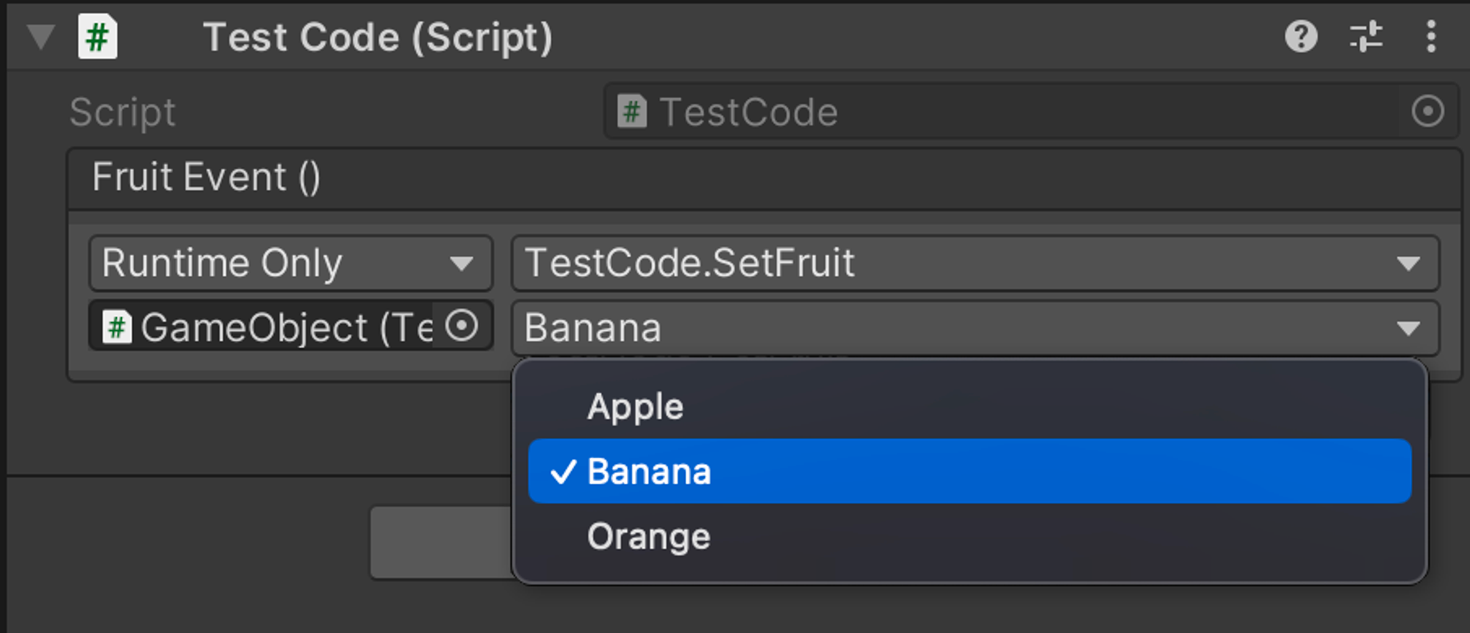The width and height of the screenshot is (1470, 633).
Task: Pick Orange from the popup menu
Action: (648, 537)
